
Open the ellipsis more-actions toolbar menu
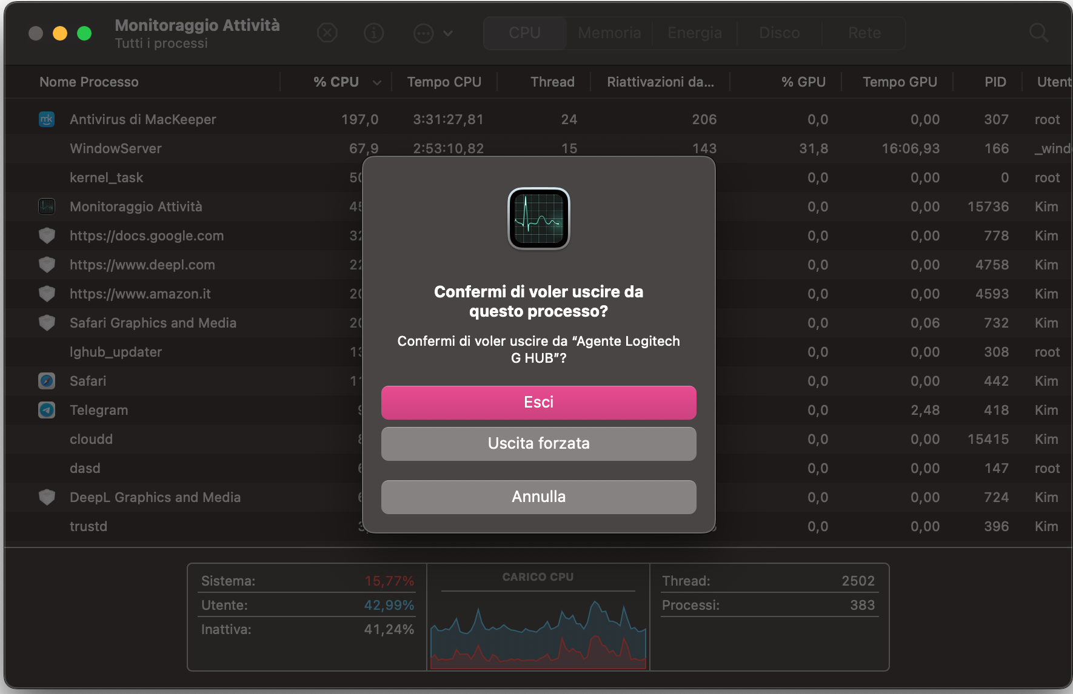(423, 33)
